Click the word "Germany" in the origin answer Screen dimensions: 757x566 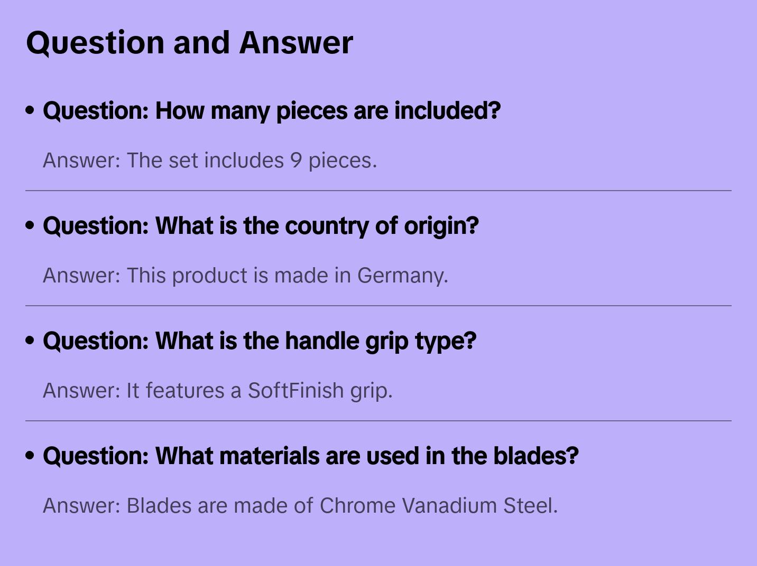pos(401,276)
